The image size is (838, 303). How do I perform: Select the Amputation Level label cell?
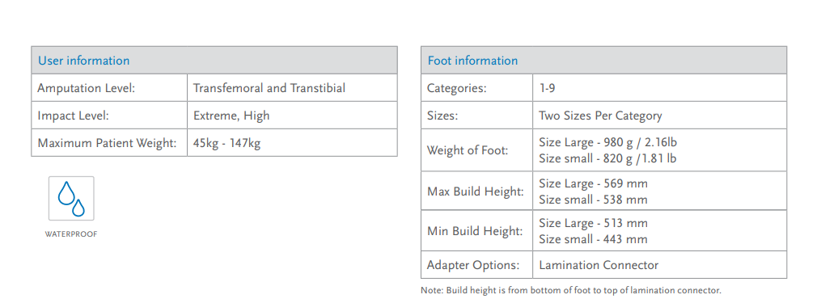pyautogui.click(x=109, y=87)
